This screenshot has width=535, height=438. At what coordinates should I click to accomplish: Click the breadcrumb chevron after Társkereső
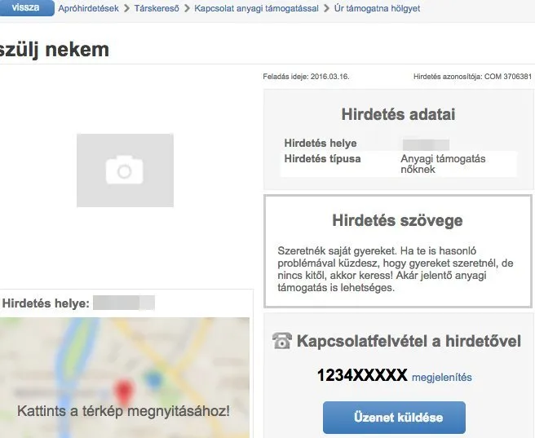pyautogui.click(x=187, y=8)
